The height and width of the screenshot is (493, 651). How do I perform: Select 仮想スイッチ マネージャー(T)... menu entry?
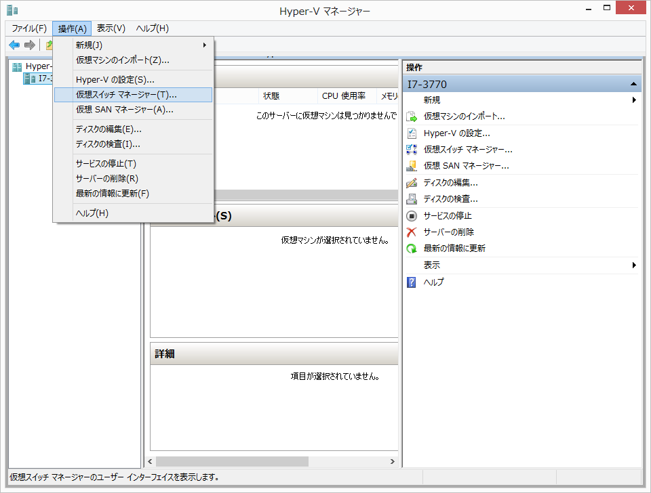tap(133, 95)
